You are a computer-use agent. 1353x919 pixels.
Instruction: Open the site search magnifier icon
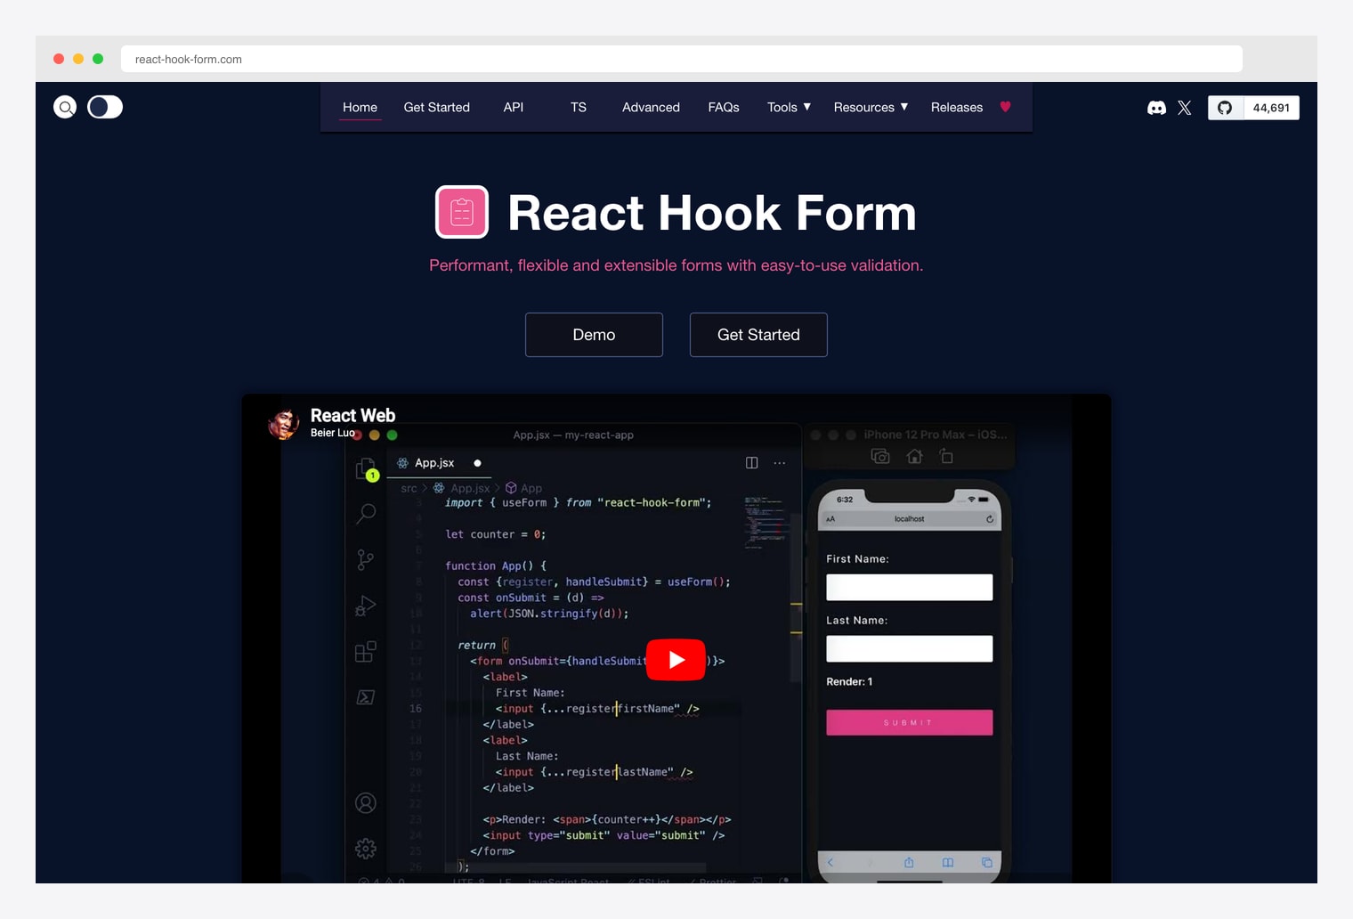click(x=65, y=107)
